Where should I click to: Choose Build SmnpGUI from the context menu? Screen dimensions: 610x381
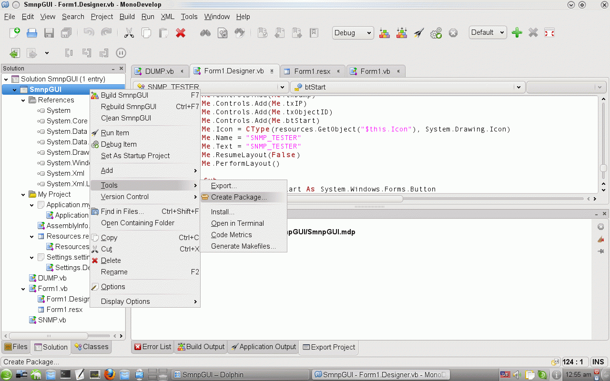pyautogui.click(x=145, y=95)
